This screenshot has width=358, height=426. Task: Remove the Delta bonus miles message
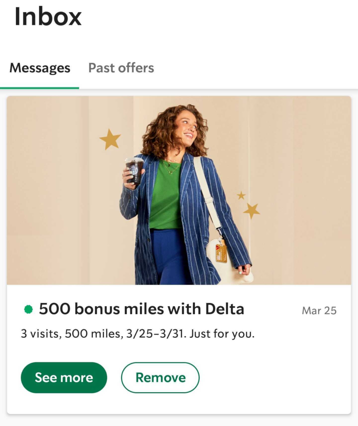(x=160, y=377)
